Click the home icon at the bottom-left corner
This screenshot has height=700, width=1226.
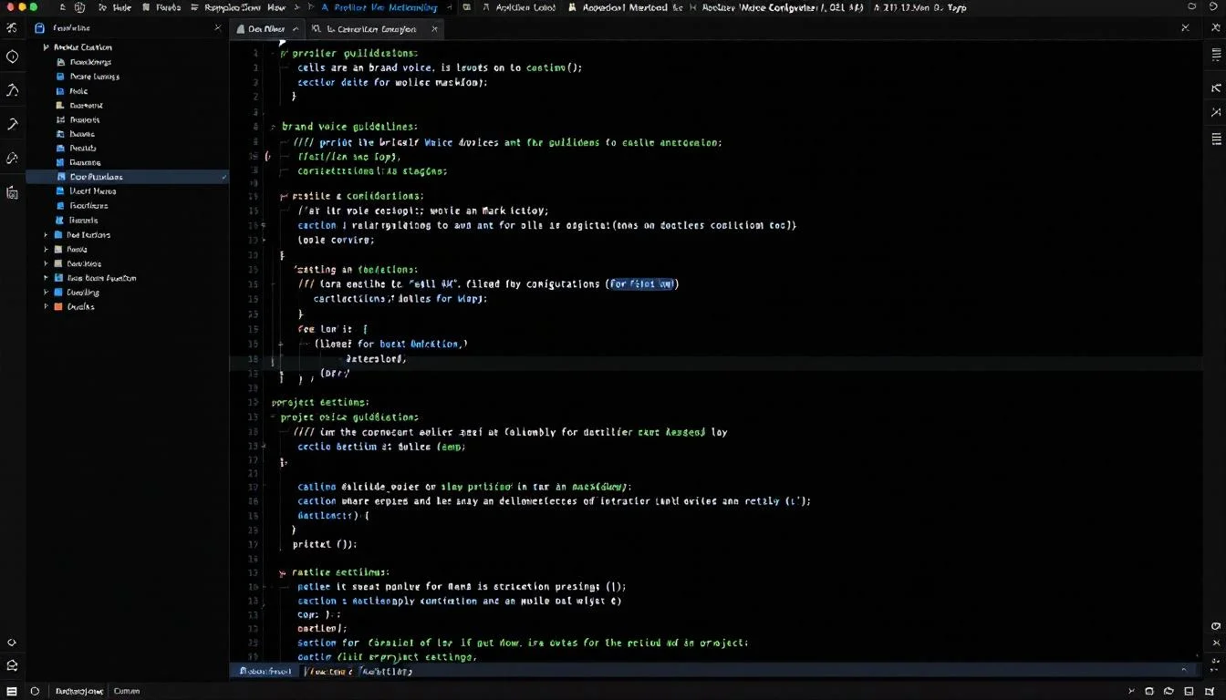pos(13,666)
